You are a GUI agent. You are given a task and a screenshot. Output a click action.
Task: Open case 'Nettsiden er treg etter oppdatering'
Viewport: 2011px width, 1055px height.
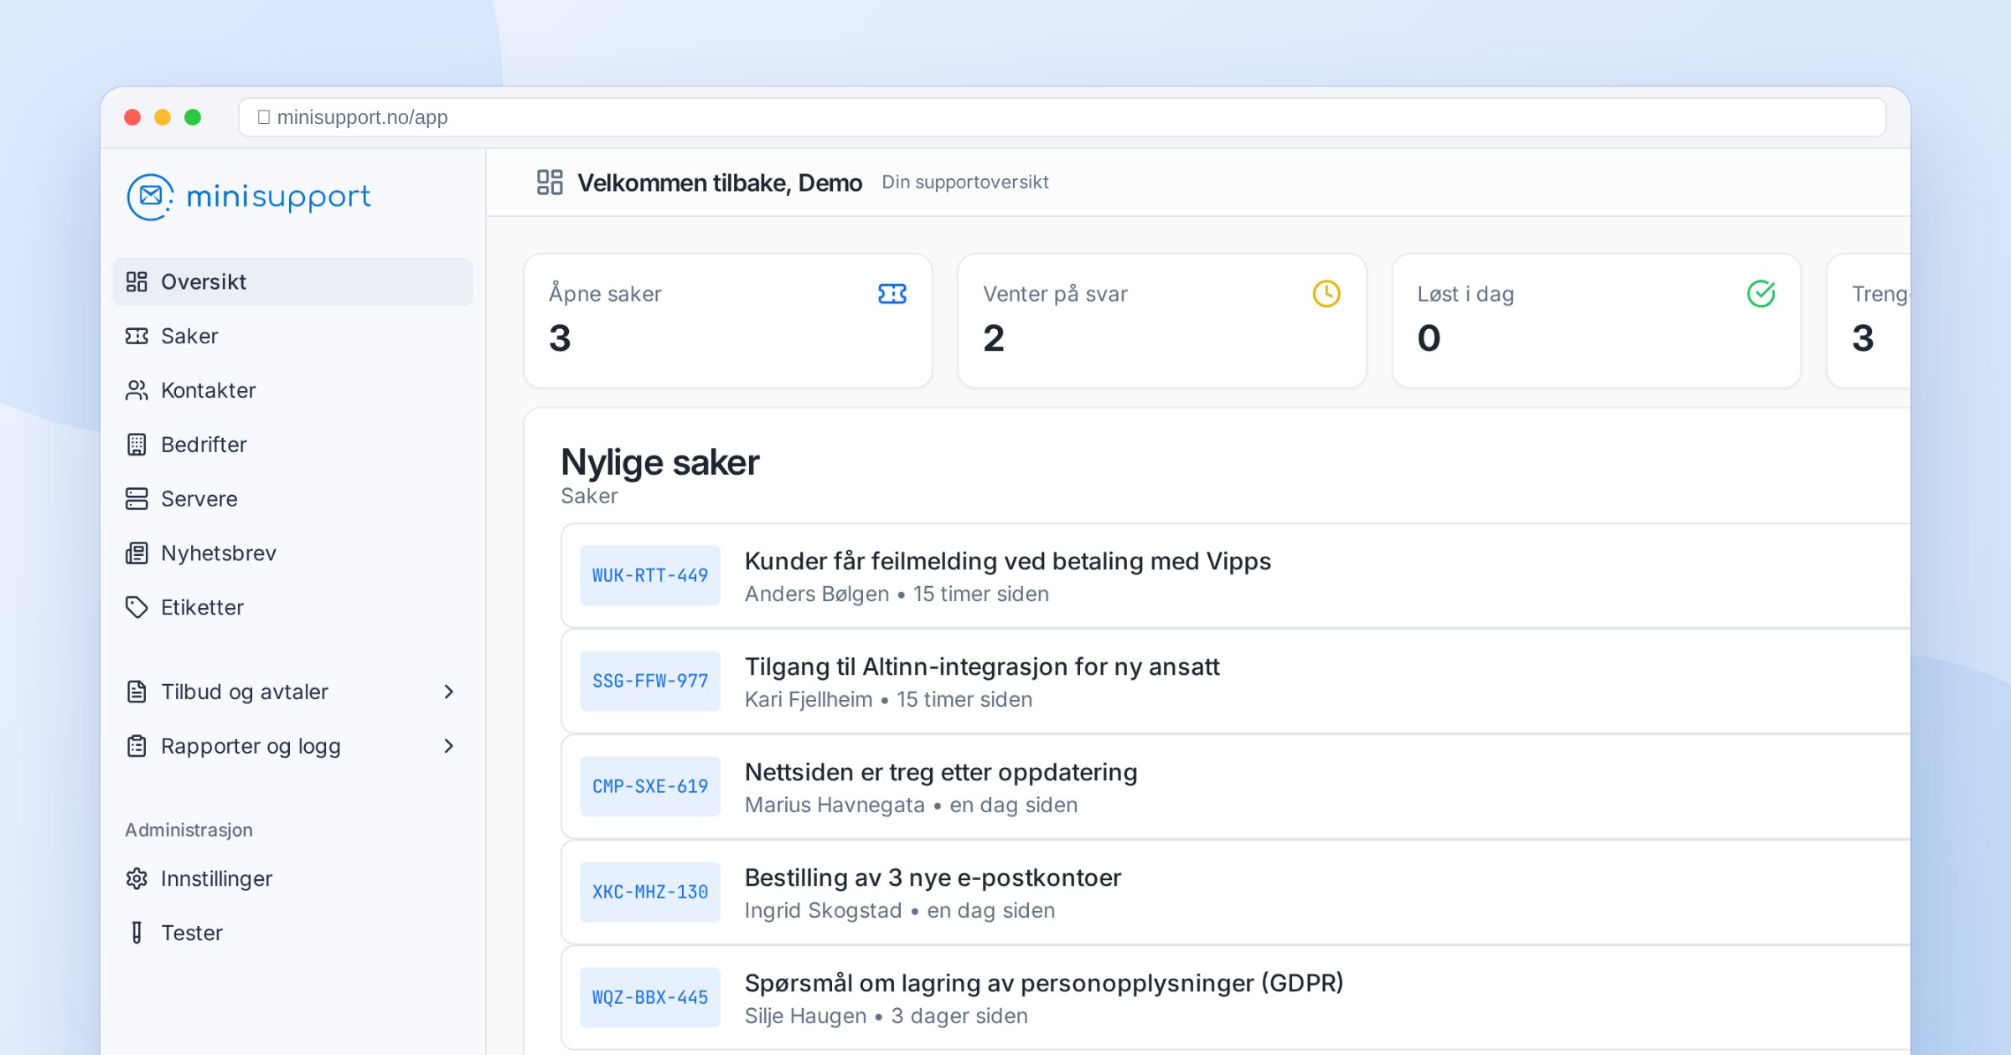(x=941, y=772)
